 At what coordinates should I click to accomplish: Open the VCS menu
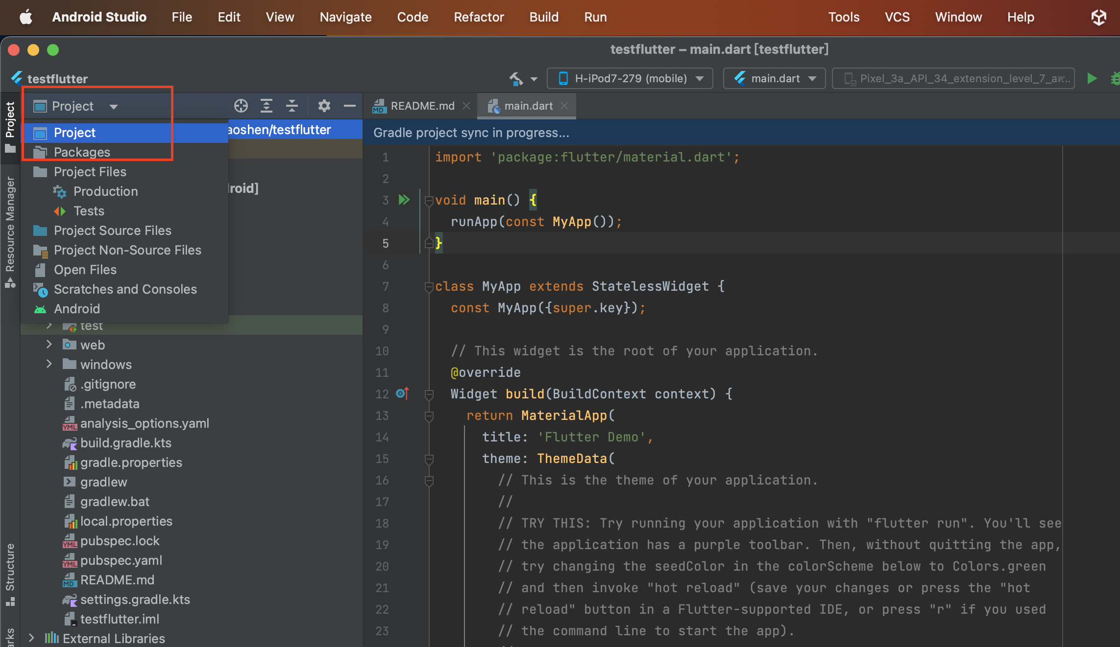[897, 17]
